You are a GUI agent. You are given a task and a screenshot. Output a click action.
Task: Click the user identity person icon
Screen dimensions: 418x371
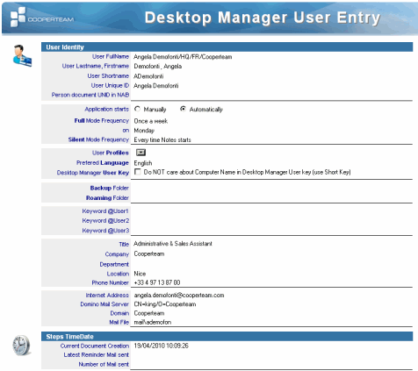pos(22,55)
